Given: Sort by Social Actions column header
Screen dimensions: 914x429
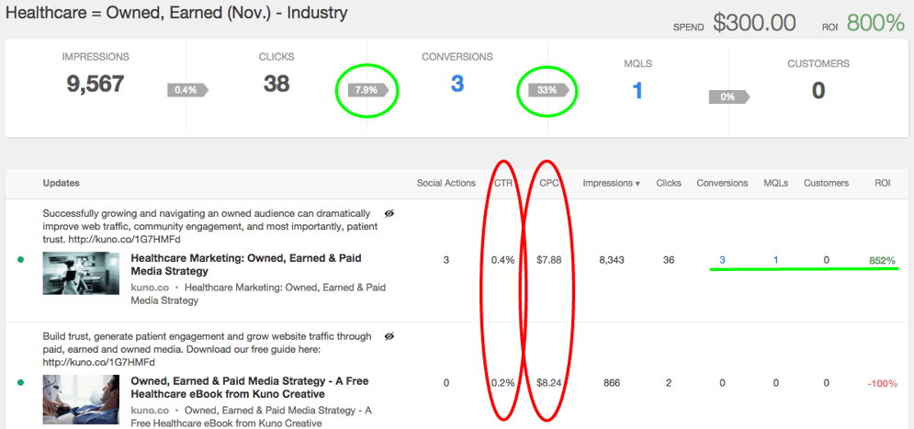Looking at the screenshot, I should click(446, 183).
